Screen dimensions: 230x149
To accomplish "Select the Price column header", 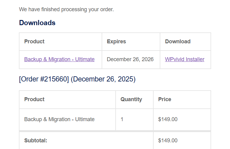I will pos(165,99).
